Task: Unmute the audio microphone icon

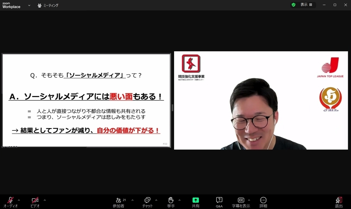Action: pos(10,200)
